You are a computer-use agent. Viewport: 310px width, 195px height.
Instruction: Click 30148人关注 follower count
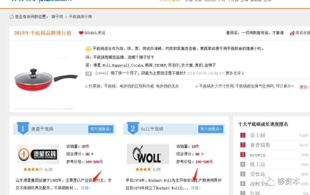95,33
